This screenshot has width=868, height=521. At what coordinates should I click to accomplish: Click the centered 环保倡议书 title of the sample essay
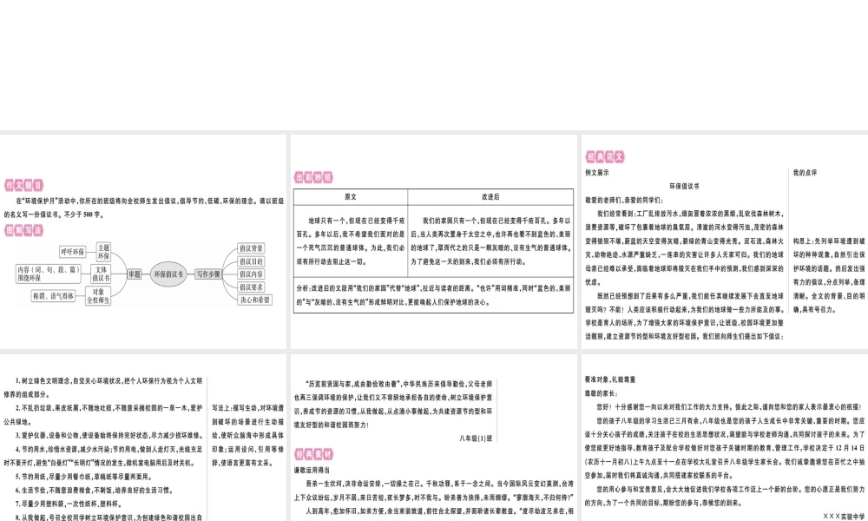[x=684, y=187]
